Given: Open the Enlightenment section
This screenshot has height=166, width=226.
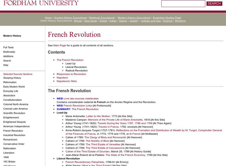Looking at the screenshot, I should (x=11, y=117).
